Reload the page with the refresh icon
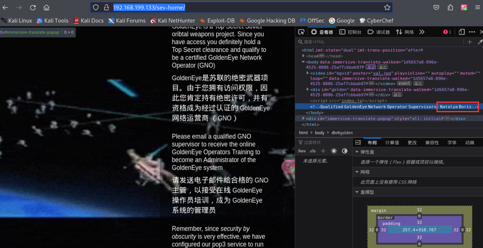The height and width of the screenshot is (248, 483). (x=33, y=7)
